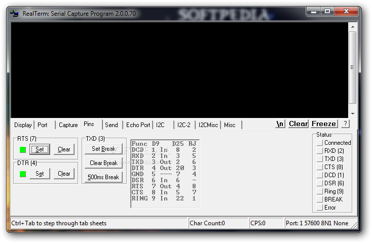Click the RTS Clear button
The image size is (372, 243).
pos(64,149)
